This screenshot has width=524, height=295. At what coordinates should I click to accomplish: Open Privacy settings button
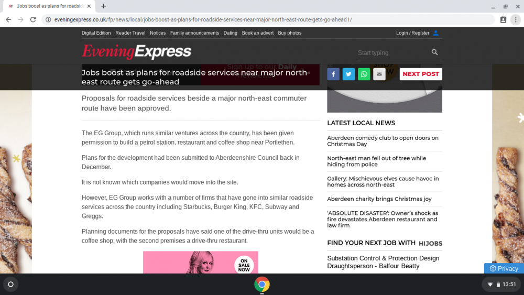click(504, 268)
